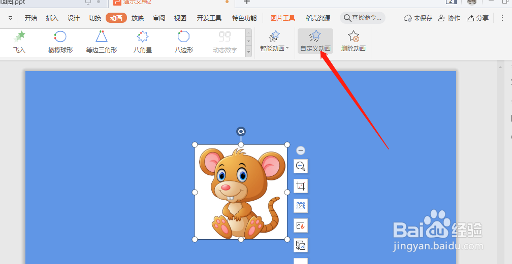Screen dimensions: 512x264
Task: Click the 查找命令 search box
Action: point(363,18)
